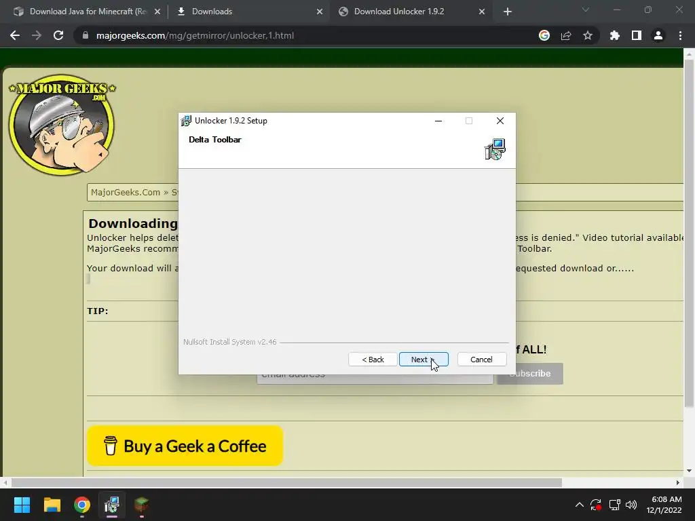Click vertical scrollbar down arrow

(689, 471)
